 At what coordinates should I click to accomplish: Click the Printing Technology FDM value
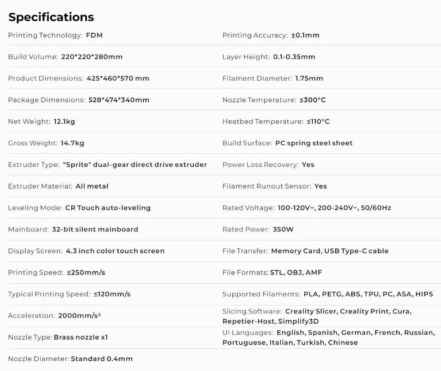click(94, 35)
